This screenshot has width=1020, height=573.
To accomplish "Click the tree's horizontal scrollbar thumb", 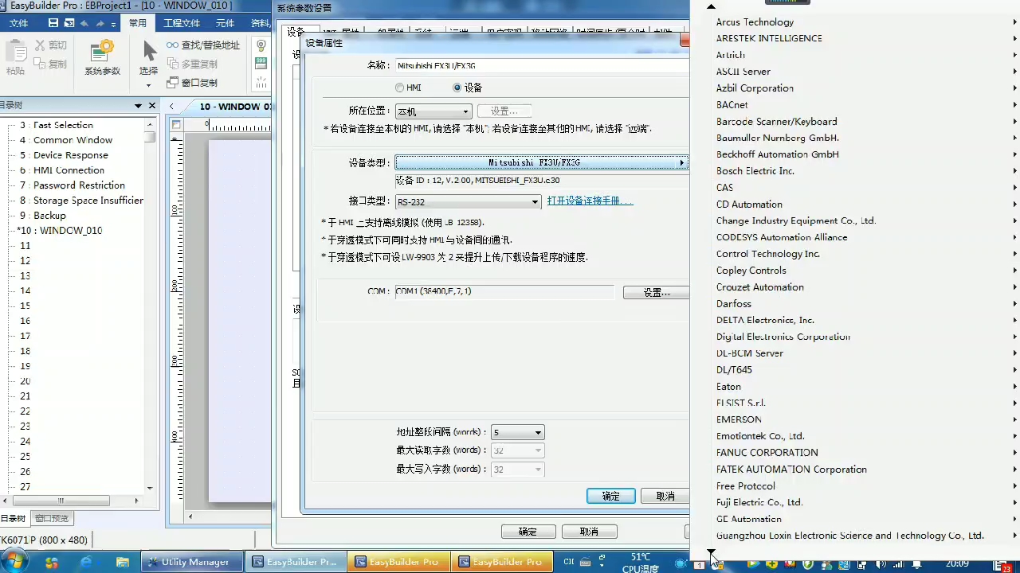I will [61, 501].
